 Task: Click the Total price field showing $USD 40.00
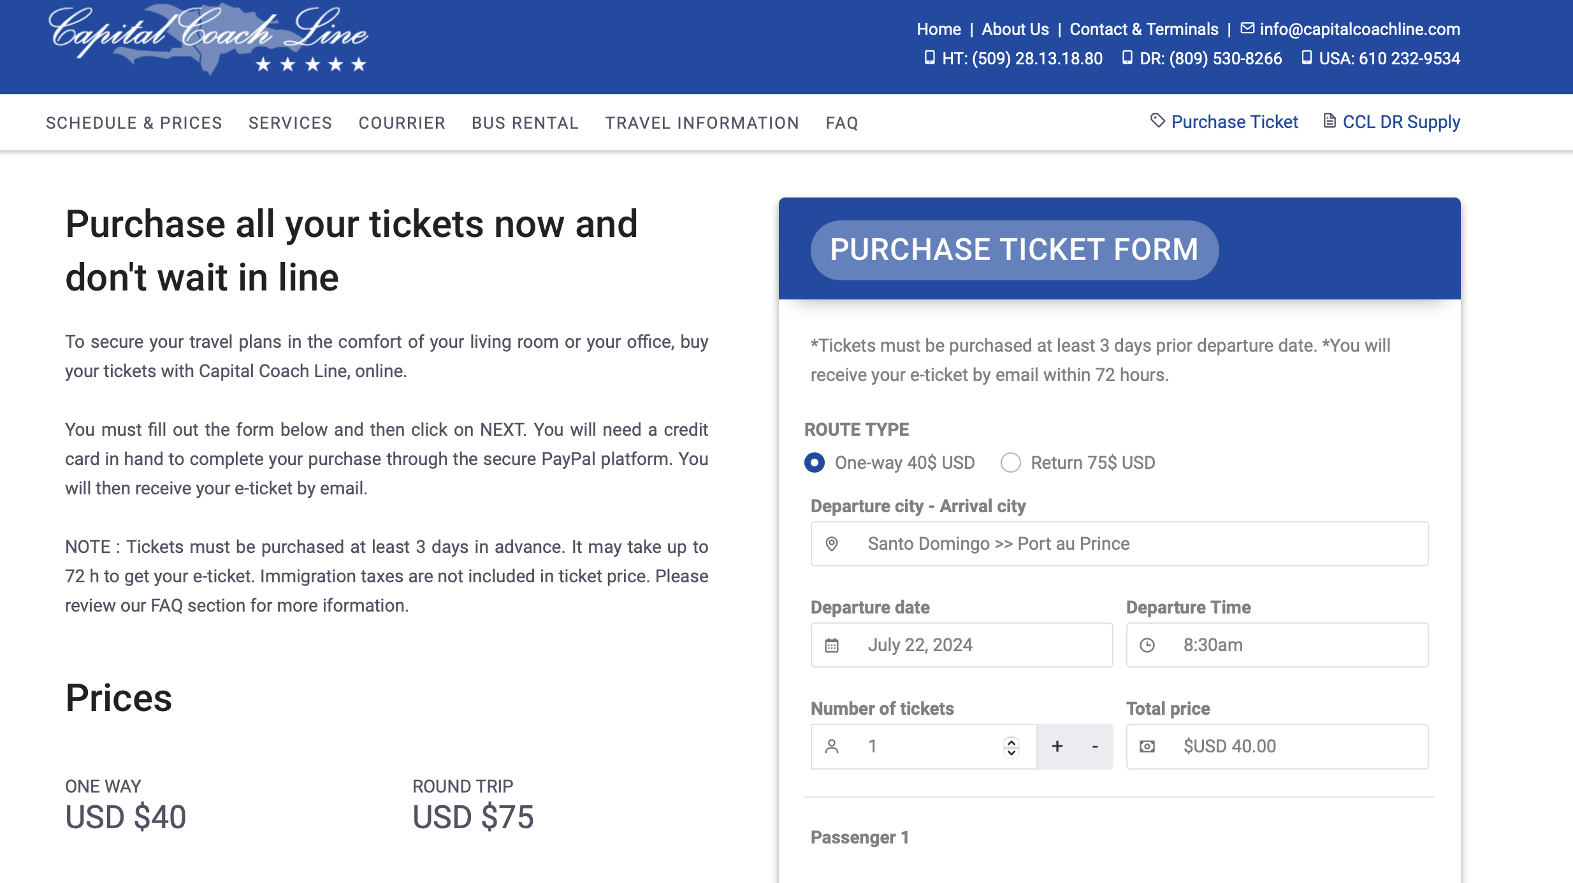(1277, 747)
